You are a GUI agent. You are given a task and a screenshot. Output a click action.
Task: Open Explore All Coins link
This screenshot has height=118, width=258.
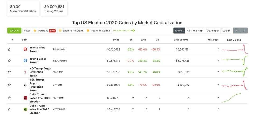(x=71, y=31)
